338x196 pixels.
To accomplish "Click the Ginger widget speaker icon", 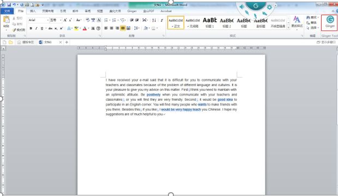I will click(242, 7).
